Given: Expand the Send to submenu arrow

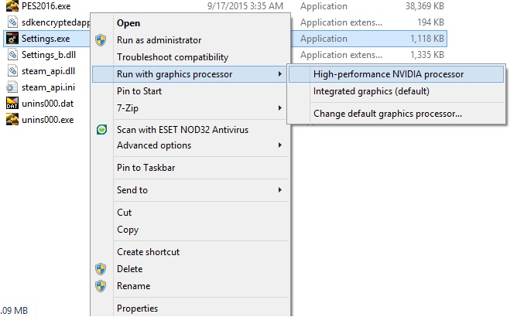Looking at the screenshot, I should (279, 190).
